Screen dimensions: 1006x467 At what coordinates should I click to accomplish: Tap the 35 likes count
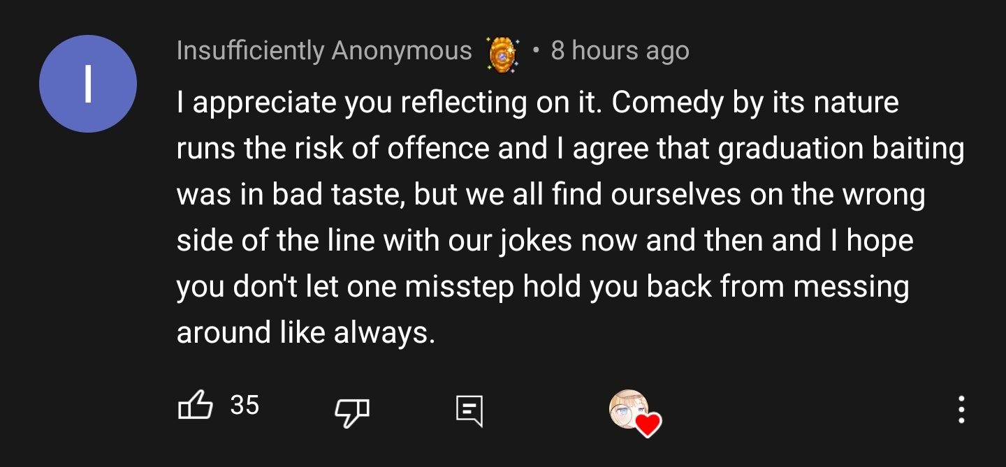(x=245, y=405)
